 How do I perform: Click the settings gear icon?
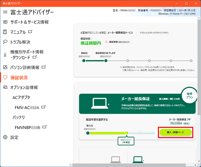(x=5, y=137)
